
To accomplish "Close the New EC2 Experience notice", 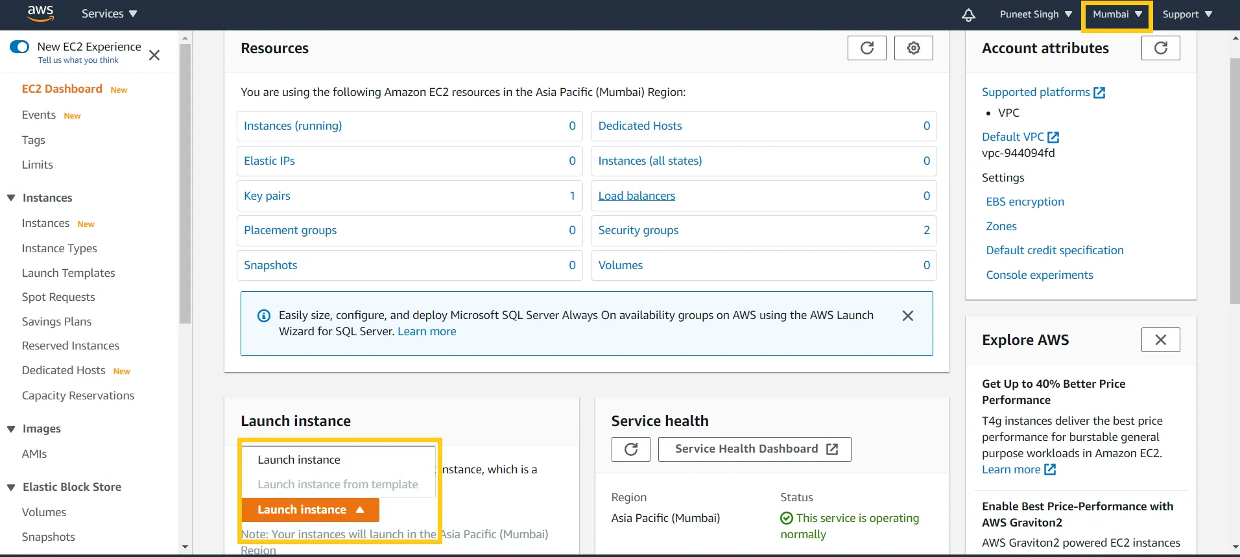I will click(x=154, y=55).
